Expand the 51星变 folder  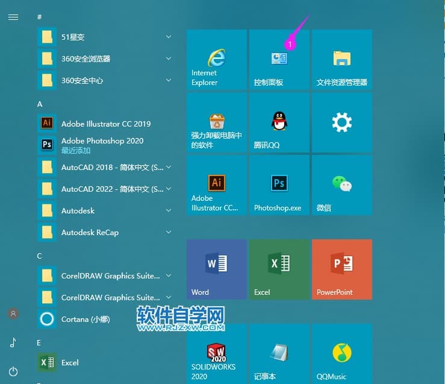click(x=169, y=37)
